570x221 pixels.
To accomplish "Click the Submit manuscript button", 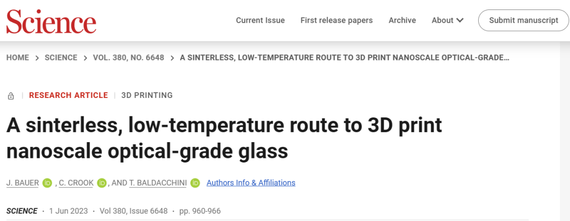I will click(524, 21).
